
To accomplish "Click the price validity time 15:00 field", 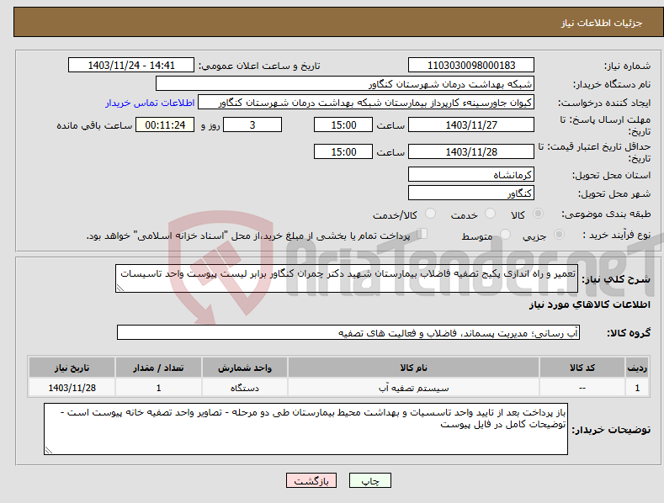I will coord(343,151).
